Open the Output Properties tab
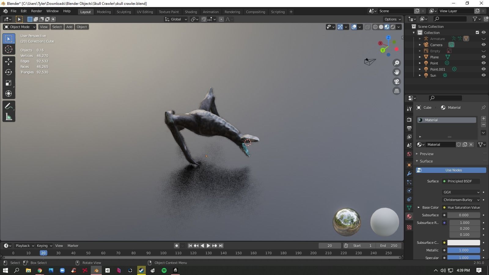The height and width of the screenshot is (275, 489). click(x=409, y=128)
